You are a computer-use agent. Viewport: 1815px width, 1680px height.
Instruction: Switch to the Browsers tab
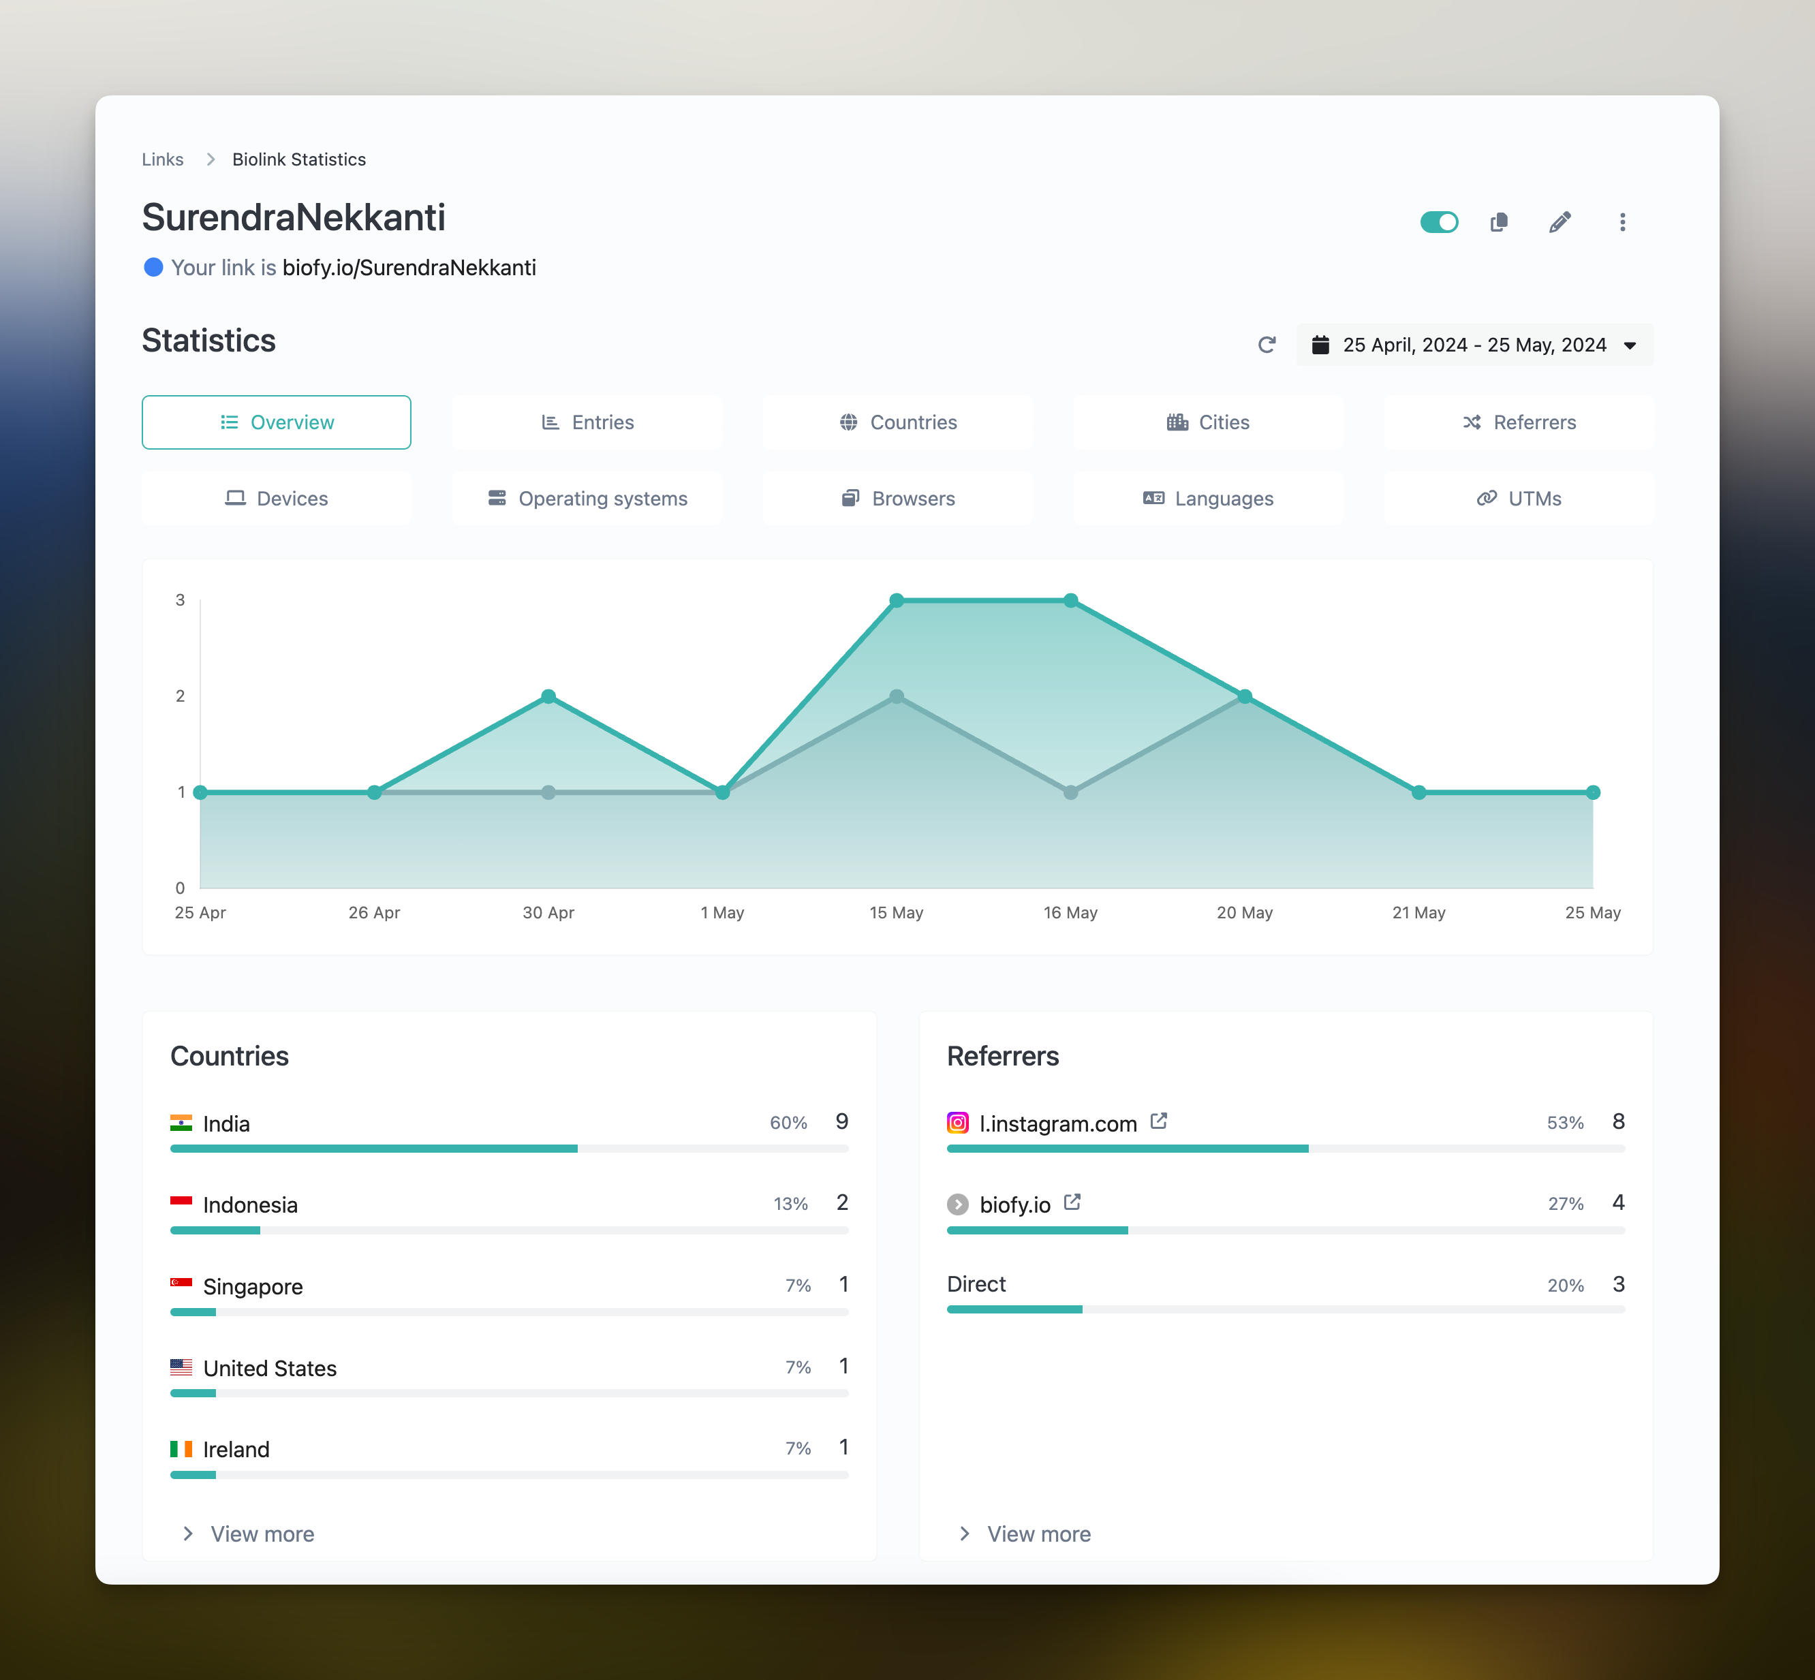click(x=897, y=498)
